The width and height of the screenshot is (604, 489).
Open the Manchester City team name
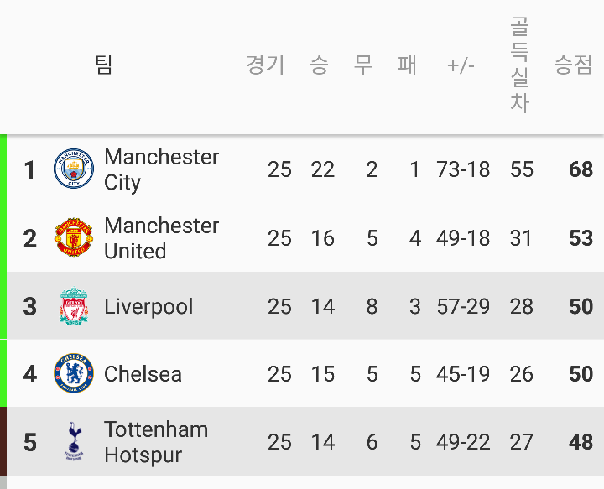pos(161,169)
